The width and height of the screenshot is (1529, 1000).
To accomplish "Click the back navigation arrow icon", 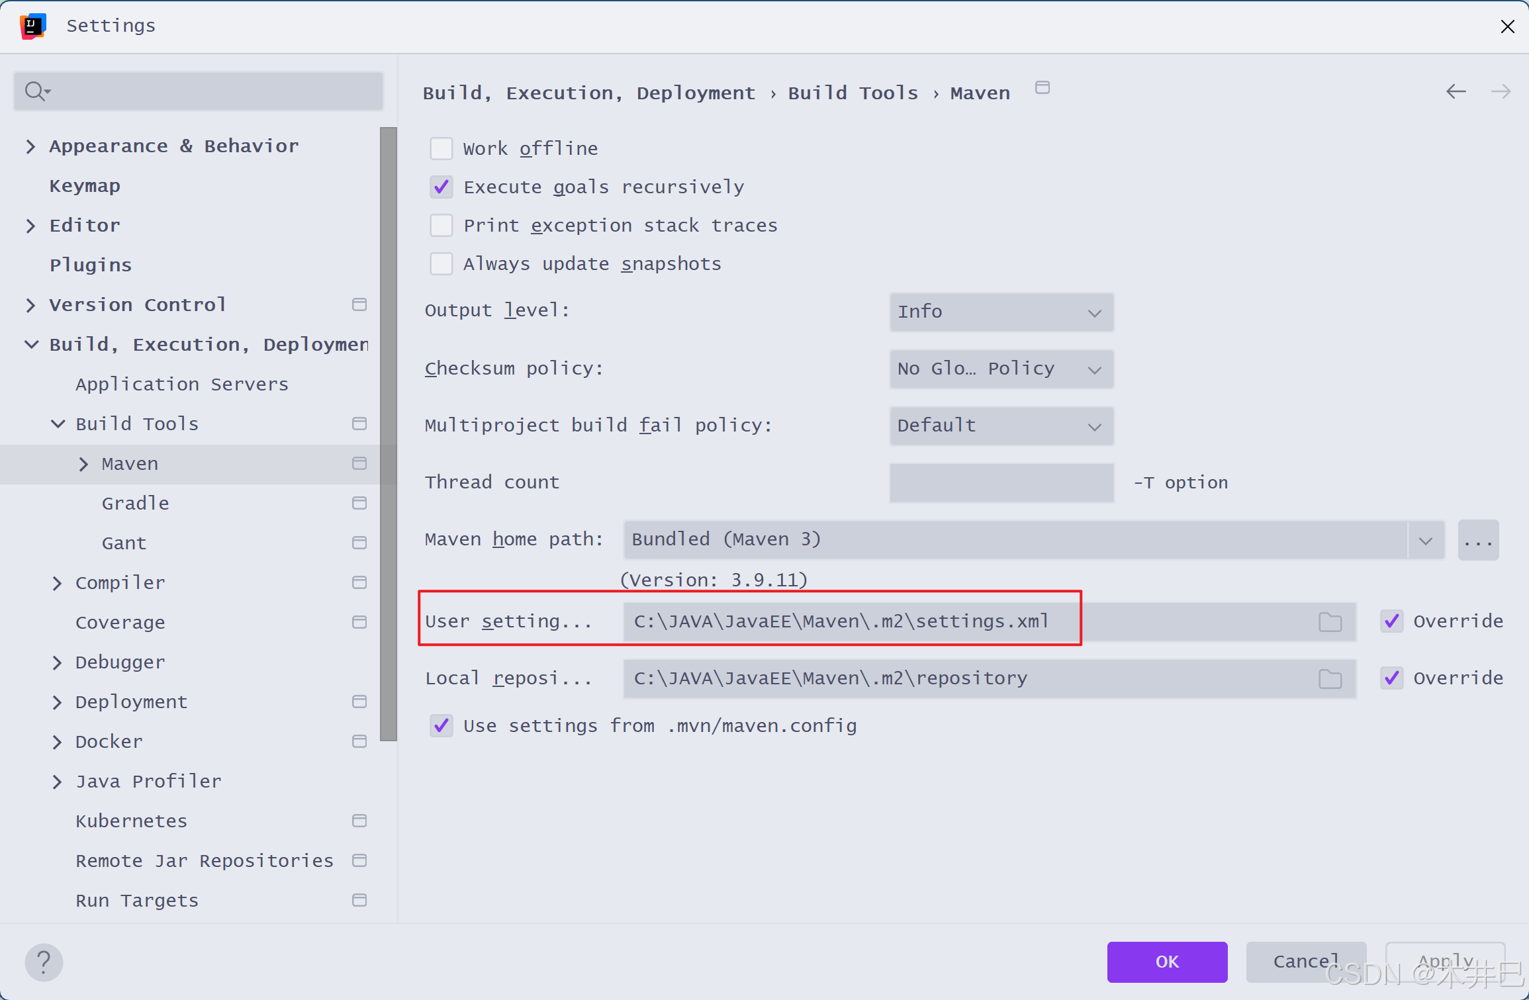I will (x=1456, y=91).
